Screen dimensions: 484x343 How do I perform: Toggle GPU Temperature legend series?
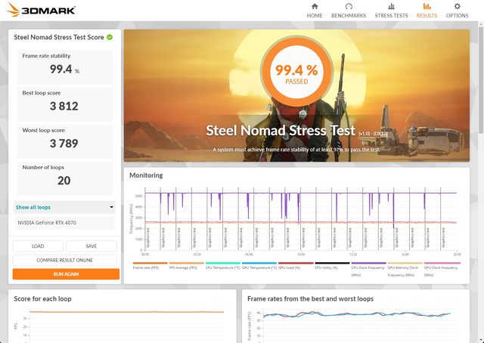pyautogui.click(x=259, y=267)
